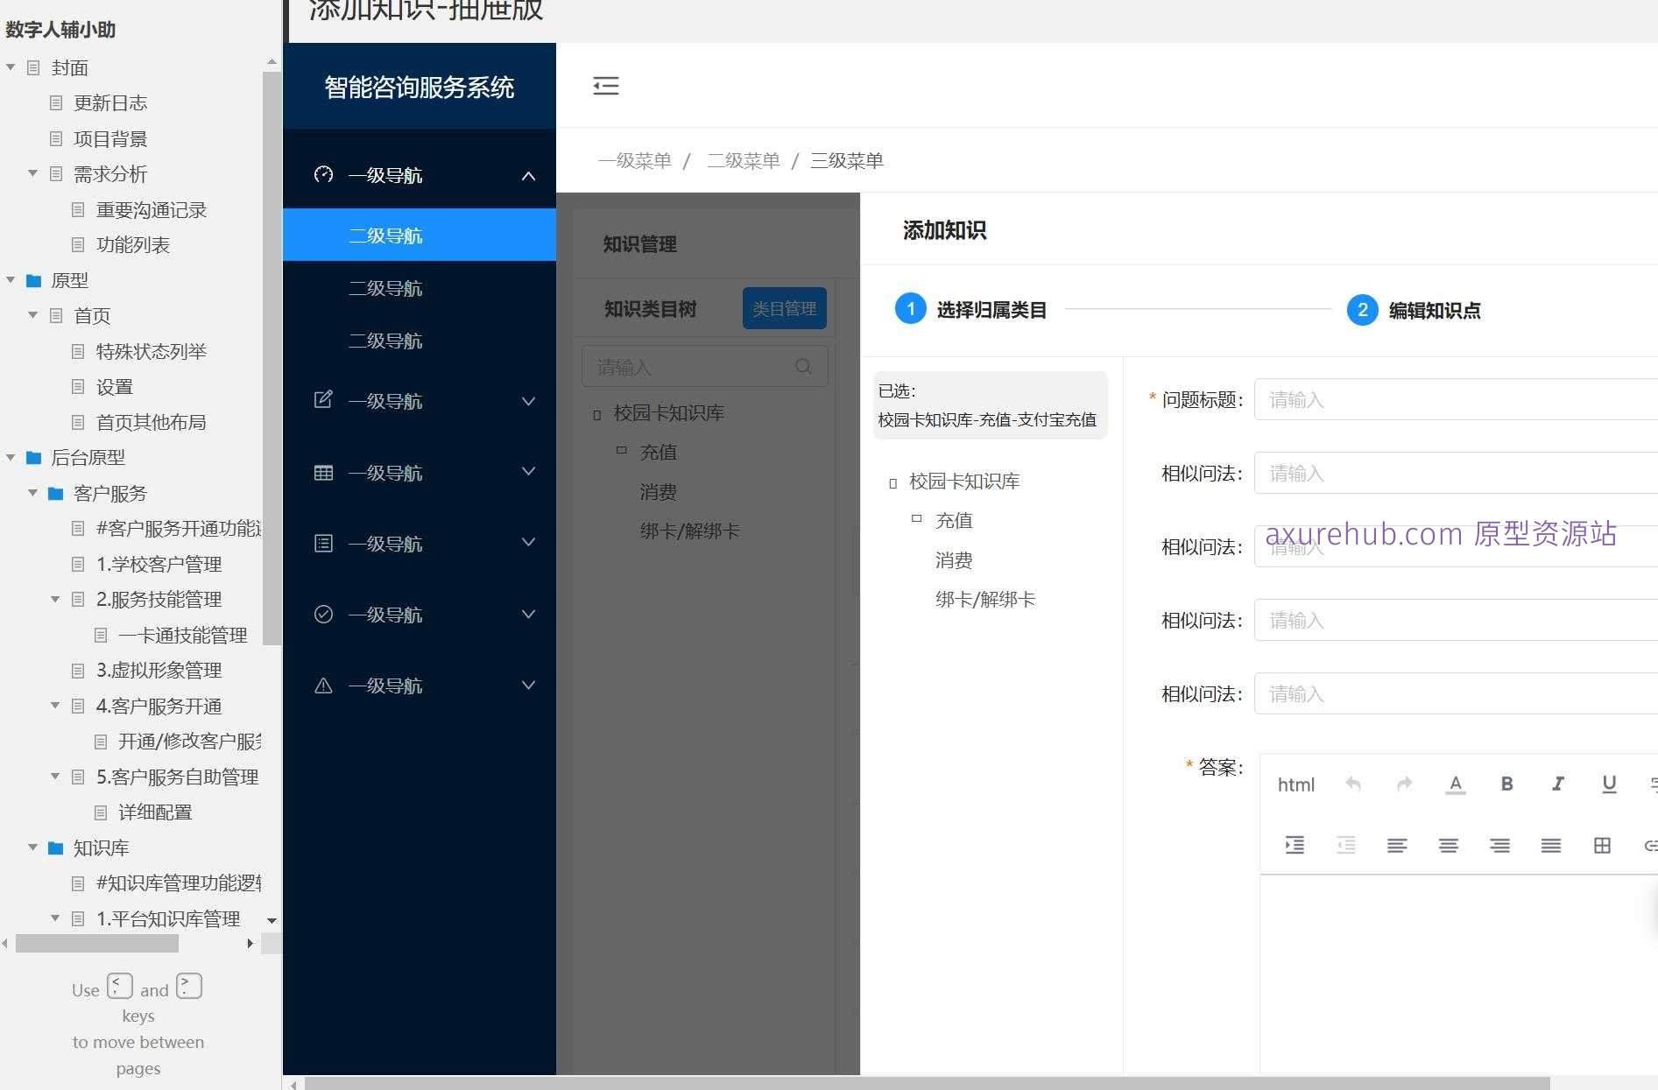
Task: Click the grid/table icon on a 一级导航 item
Action: pyautogui.click(x=323, y=472)
